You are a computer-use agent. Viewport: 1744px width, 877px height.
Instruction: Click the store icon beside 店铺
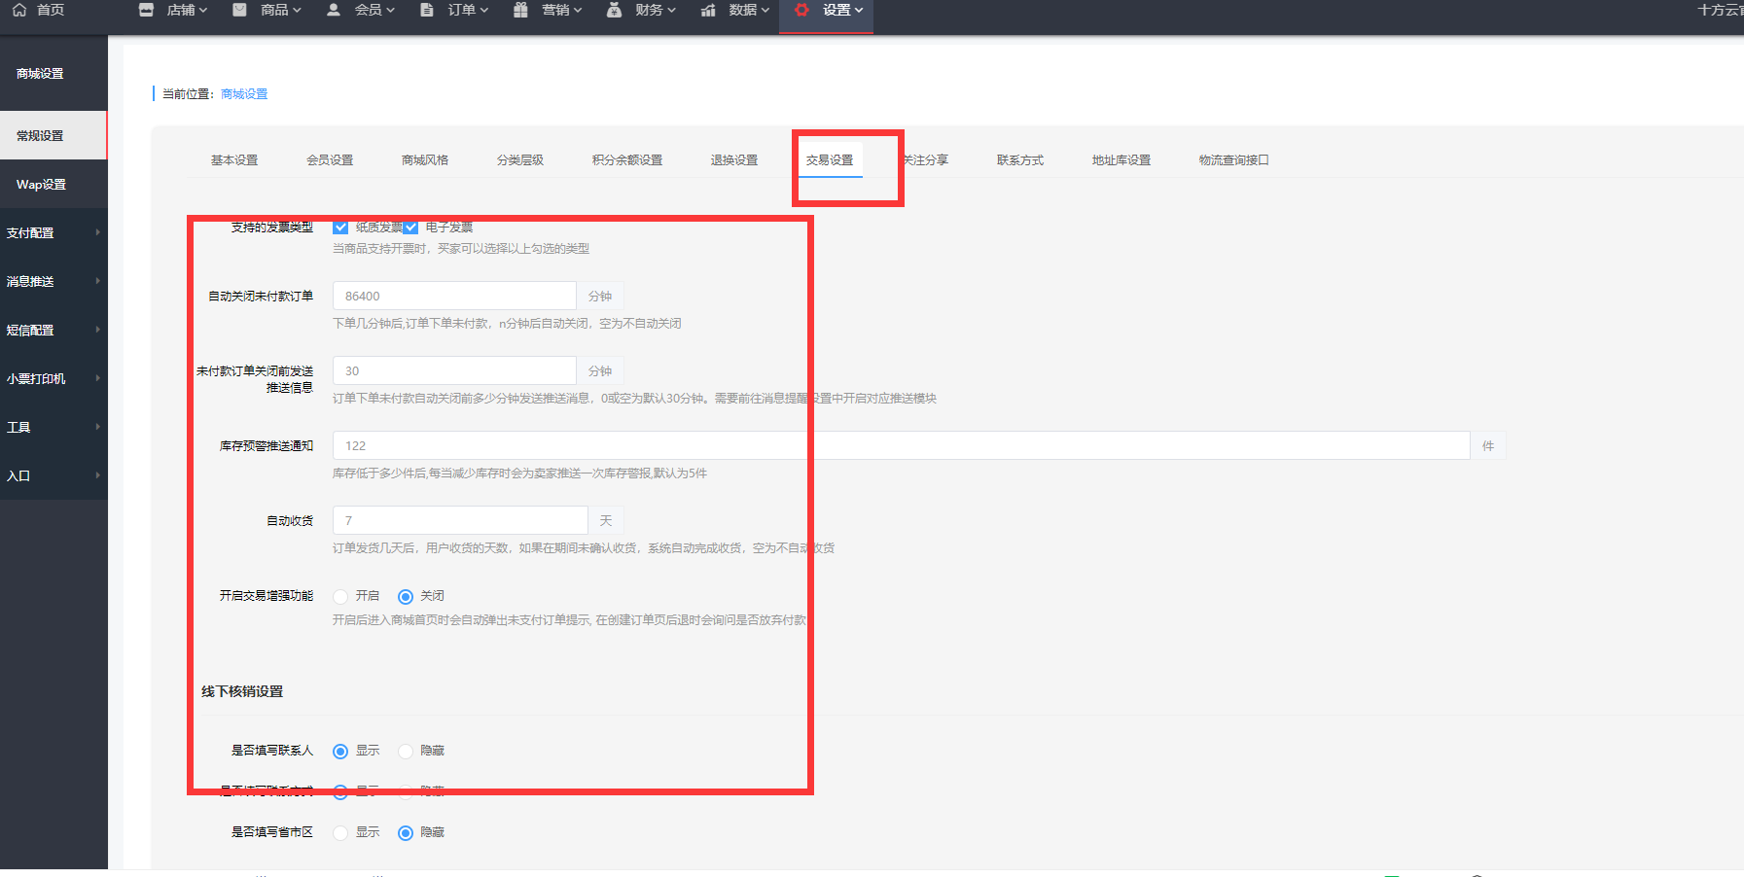pyautogui.click(x=146, y=10)
